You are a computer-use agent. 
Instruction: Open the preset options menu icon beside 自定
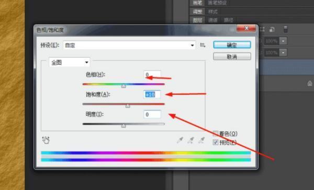(203, 45)
